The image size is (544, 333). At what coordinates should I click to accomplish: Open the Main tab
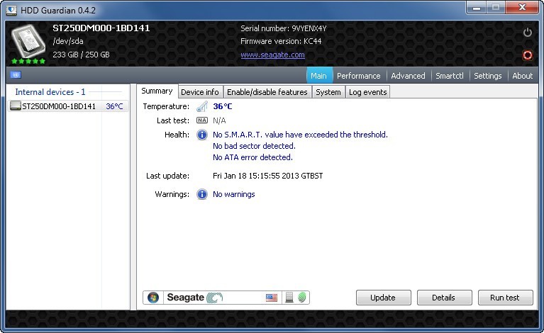coord(318,76)
